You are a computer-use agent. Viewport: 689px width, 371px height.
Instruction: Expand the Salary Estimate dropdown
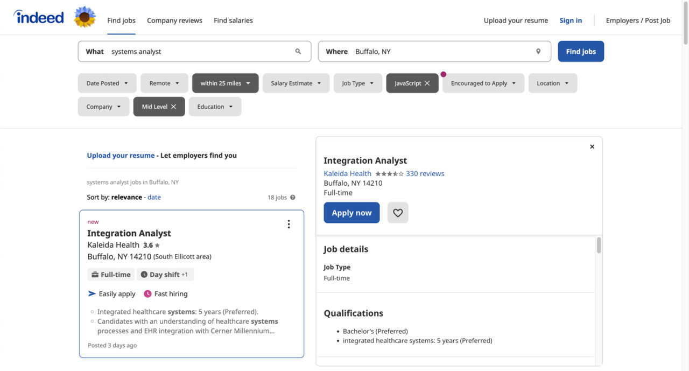click(x=296, y=83)
